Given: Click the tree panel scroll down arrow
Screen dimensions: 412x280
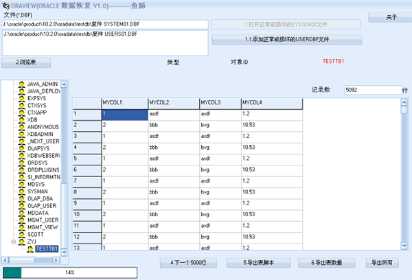Looking at the screenshot, I should tap(64, 253).
